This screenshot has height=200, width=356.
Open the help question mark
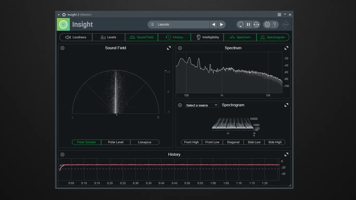pos(275,24)
